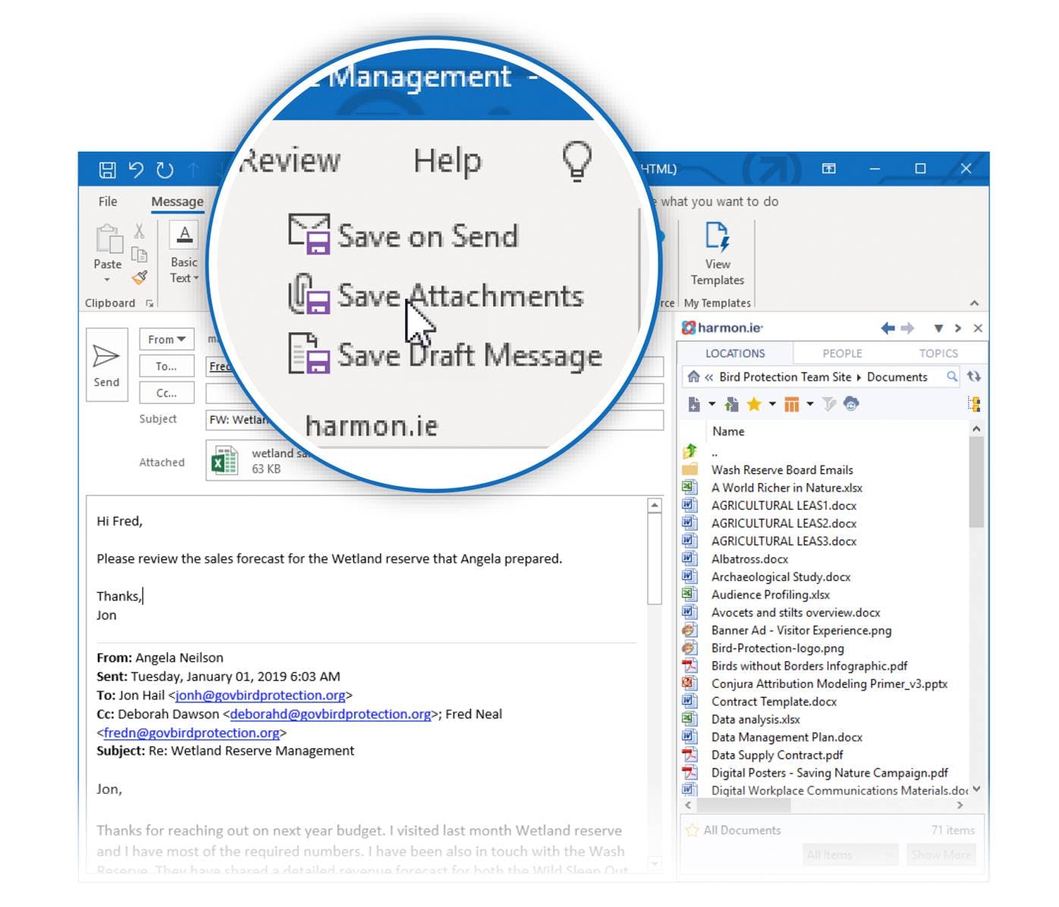Undo the last action from the title bar
The height and width of the screenshot is (907, 1059).
click(136, 170)
